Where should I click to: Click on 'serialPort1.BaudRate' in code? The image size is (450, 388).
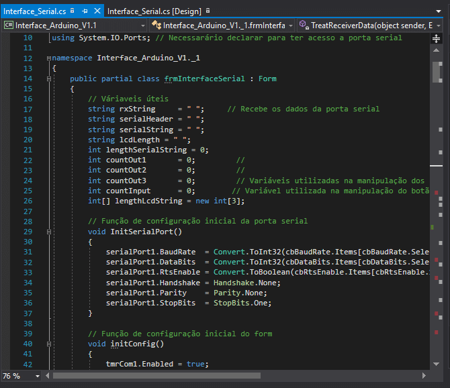(x=150, y=252)
